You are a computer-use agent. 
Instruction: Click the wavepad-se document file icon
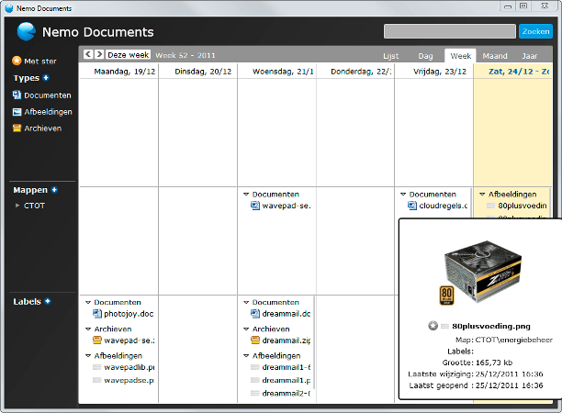tap(255, 206)
